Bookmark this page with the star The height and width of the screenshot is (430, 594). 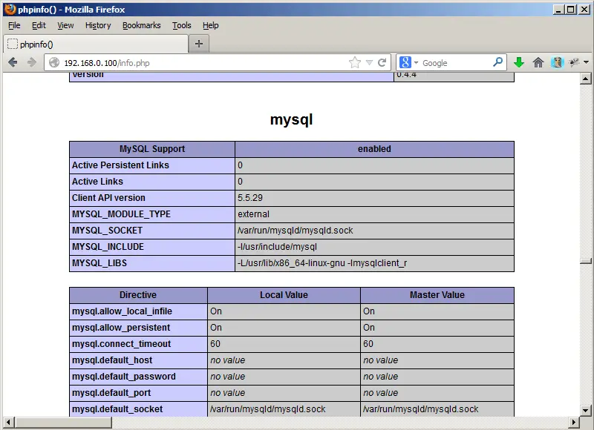[x=355, y=62]
